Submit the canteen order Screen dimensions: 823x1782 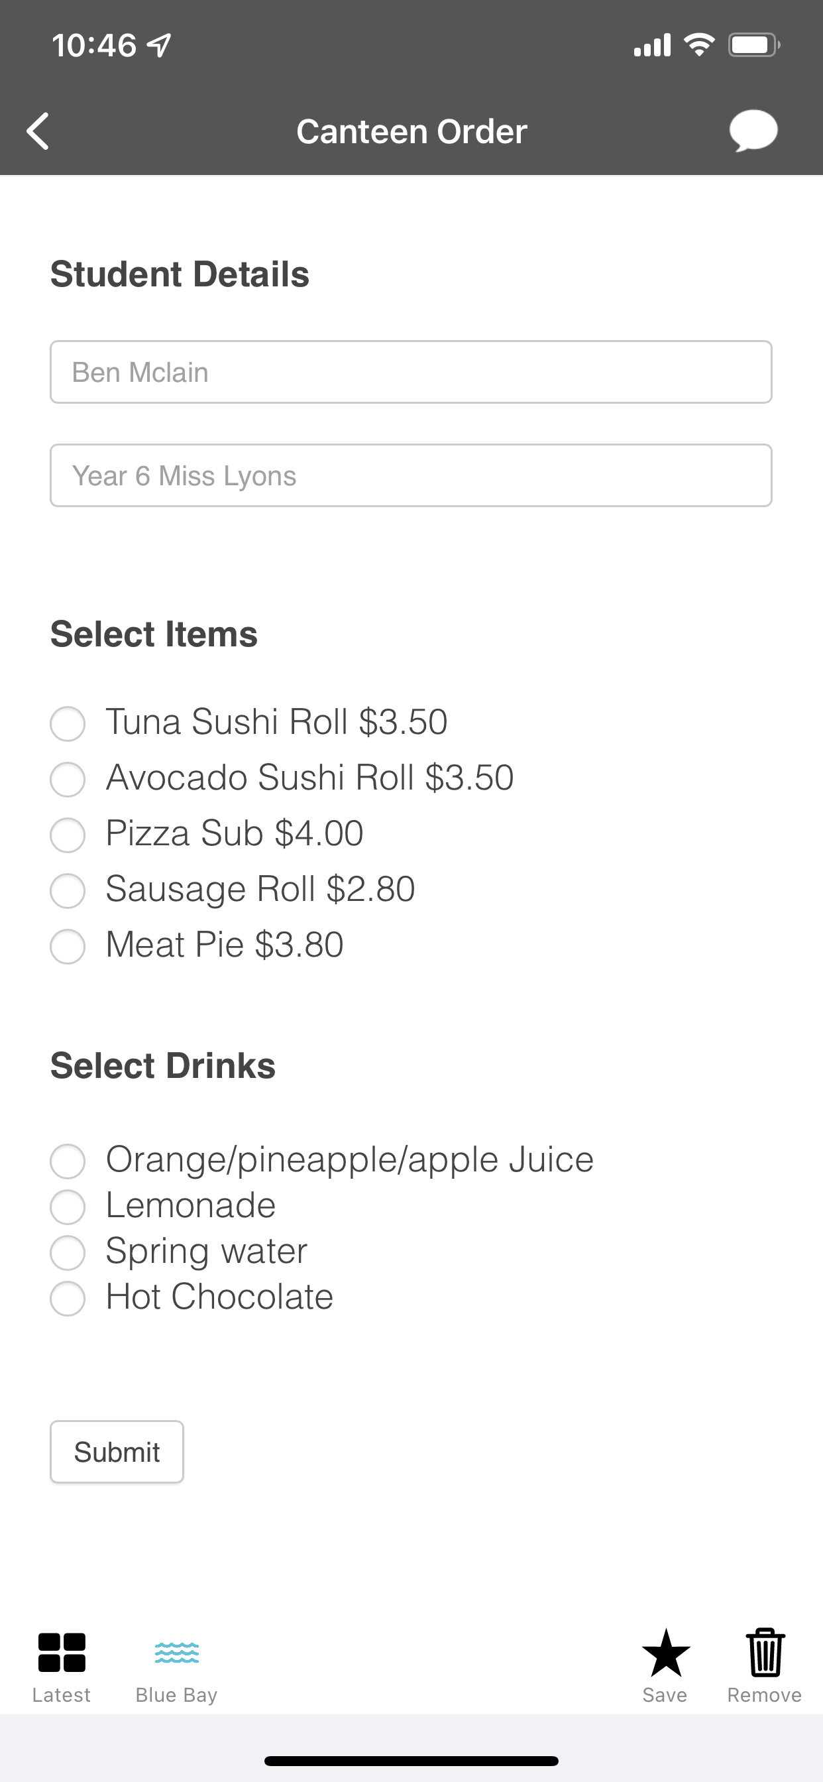[117, 1452]
